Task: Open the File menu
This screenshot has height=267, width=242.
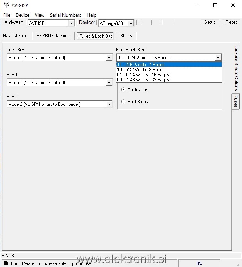Action: [x=7, y=15]
